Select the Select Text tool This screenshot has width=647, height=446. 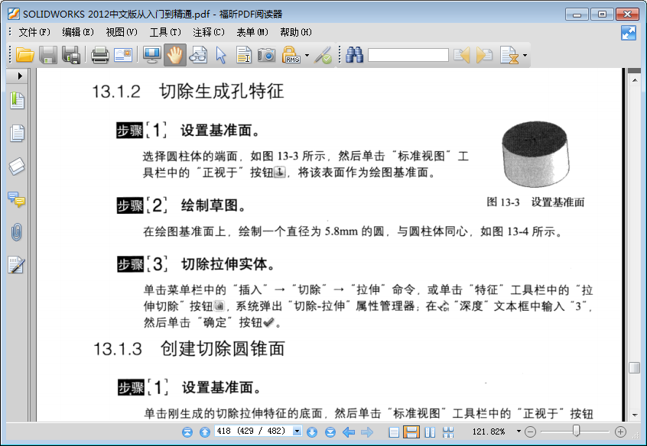[244, 55]
